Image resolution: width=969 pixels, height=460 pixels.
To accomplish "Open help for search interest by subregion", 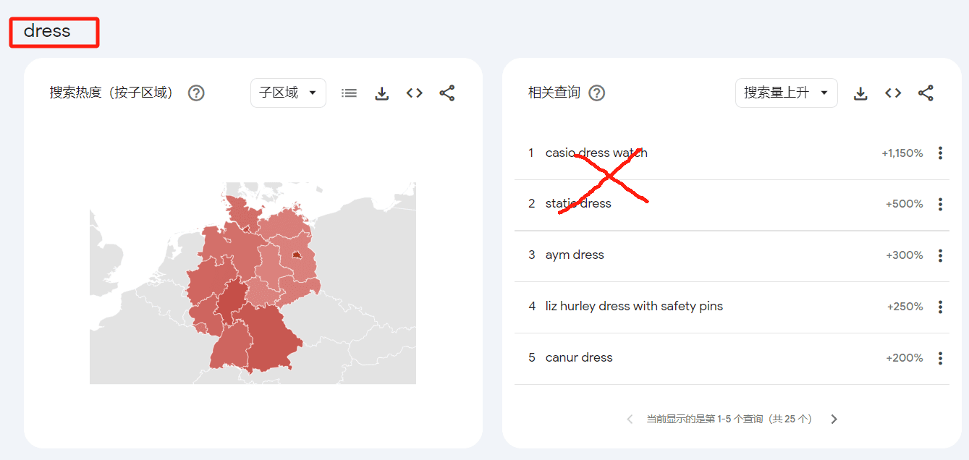I will (x=196, y=93).
